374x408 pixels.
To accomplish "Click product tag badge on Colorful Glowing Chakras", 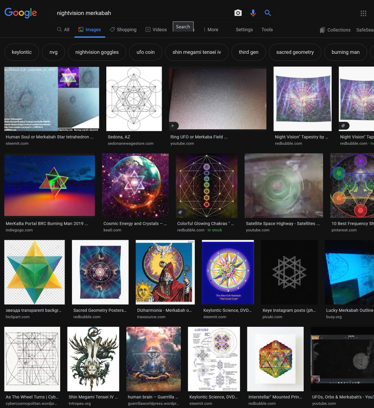I will 180,213.
